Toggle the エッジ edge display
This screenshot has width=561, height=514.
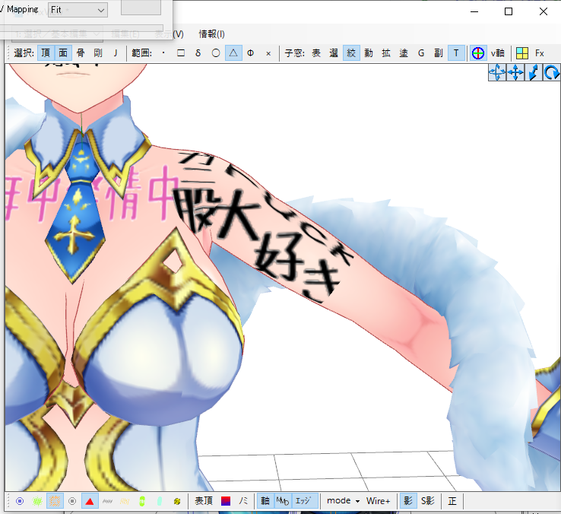click(303, 501)
